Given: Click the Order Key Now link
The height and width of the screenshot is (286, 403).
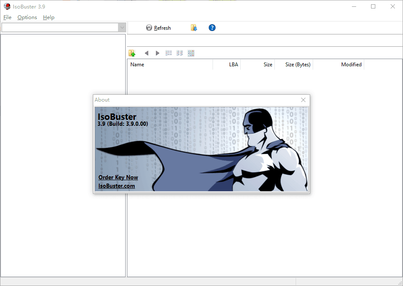Looking at the screenshot, I should (x=118, y=177).
